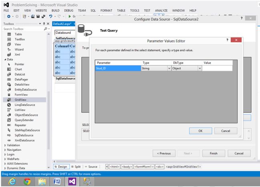This screenshot has height=187, width=260.
Task: Select the View control icon in Toolbox
Action: (9, 44)
